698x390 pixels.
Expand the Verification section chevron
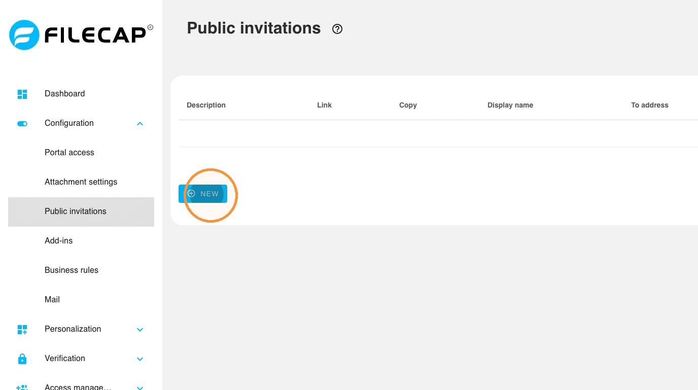[x=140, y=359]
